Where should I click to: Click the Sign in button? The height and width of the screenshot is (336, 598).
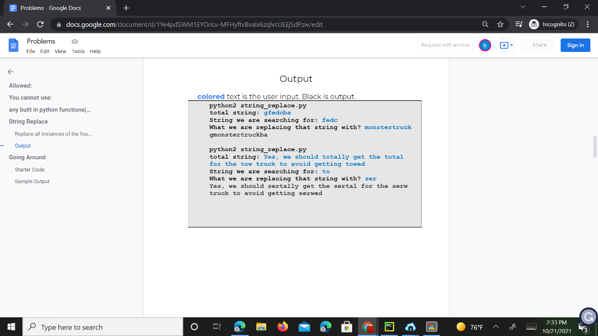pos(575,45)
